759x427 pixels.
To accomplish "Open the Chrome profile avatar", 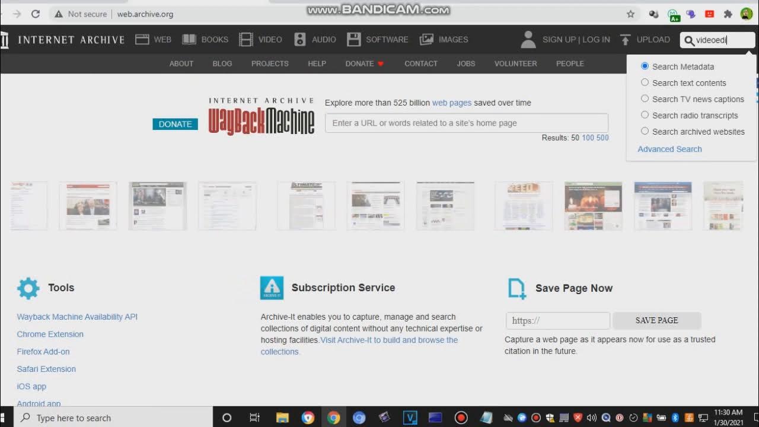I will click(x=747, y=14).
